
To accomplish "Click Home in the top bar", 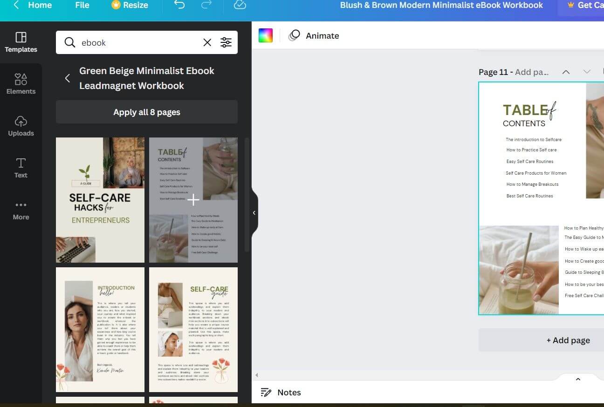I will coord(40,5).
